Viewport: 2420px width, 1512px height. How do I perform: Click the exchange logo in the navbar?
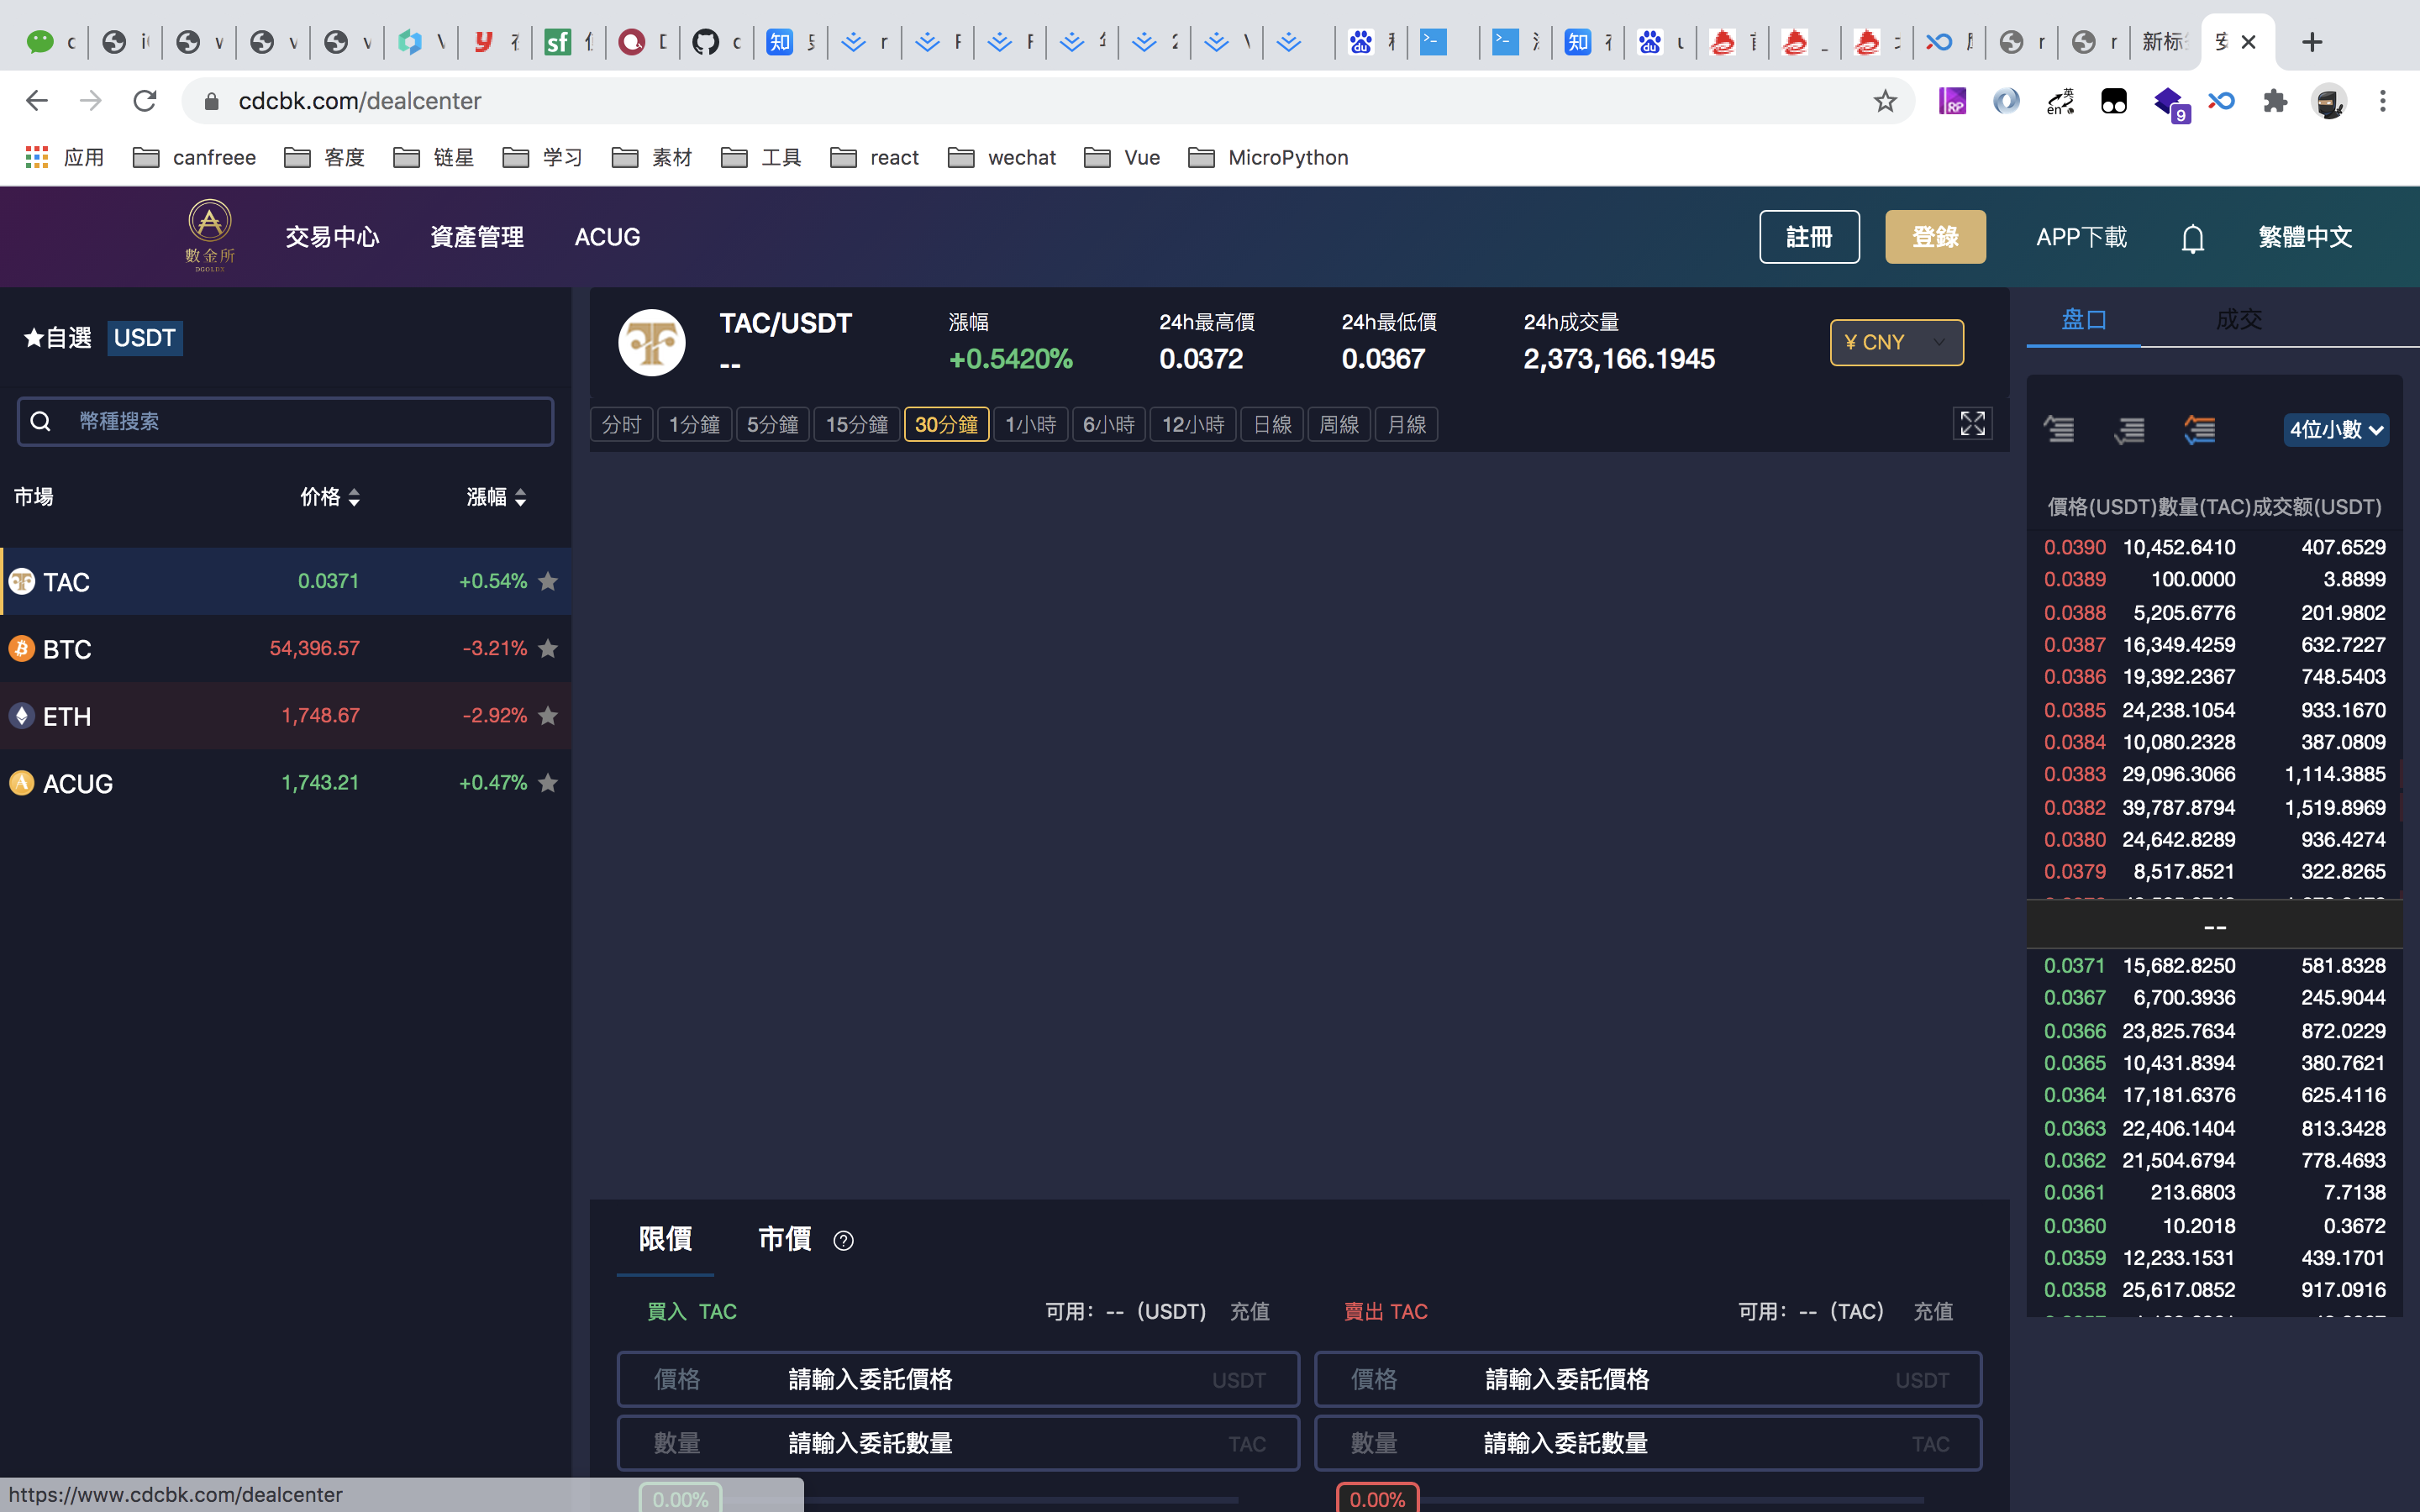pyautogui.click(x=209, y=235)
